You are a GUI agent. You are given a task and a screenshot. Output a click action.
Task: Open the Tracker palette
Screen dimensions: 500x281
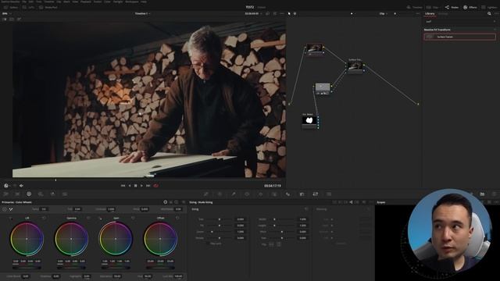(x=260, y=194)
